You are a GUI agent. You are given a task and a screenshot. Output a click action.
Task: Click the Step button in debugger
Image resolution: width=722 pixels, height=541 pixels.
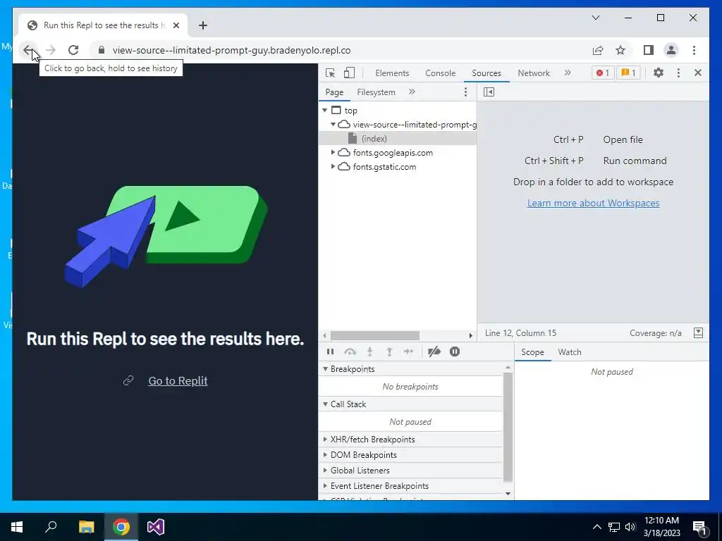pyautogui.click(x=408, y=352)
